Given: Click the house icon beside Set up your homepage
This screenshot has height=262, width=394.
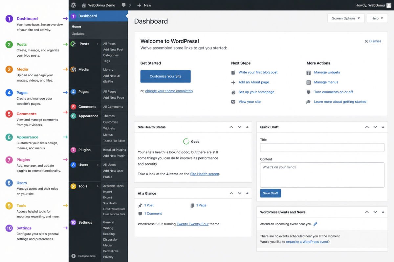Looking at the screenshot, I should [233, 92].
